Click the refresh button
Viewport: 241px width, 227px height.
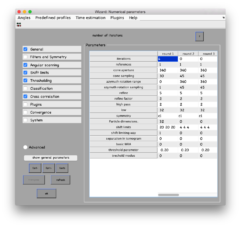pyautogui.click(x=60, y=180)
